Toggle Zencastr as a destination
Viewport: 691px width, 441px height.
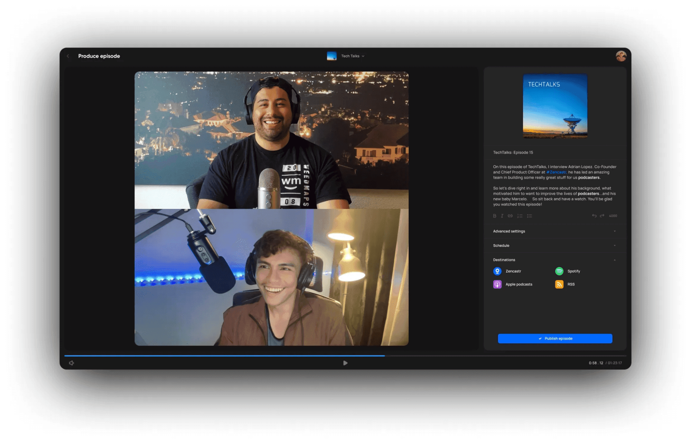[497, 271]
